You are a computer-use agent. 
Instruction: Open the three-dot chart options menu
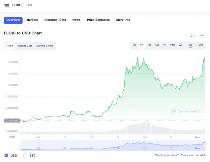(201, 35)
